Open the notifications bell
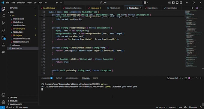The width and height of the screenshot is (204, 109). (x=201, y=108)
